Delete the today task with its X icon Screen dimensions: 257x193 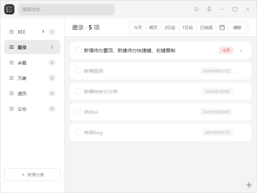pyautogui.click(x=241, y=51)
